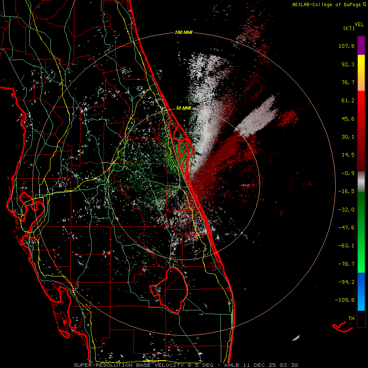Click the KMLB station identifier
This screenshot has height=368, width=368.
click(x=232, y=365)
